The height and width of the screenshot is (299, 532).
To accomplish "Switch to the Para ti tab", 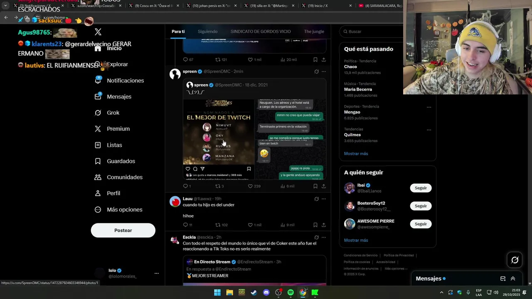I will click(178, 32).
